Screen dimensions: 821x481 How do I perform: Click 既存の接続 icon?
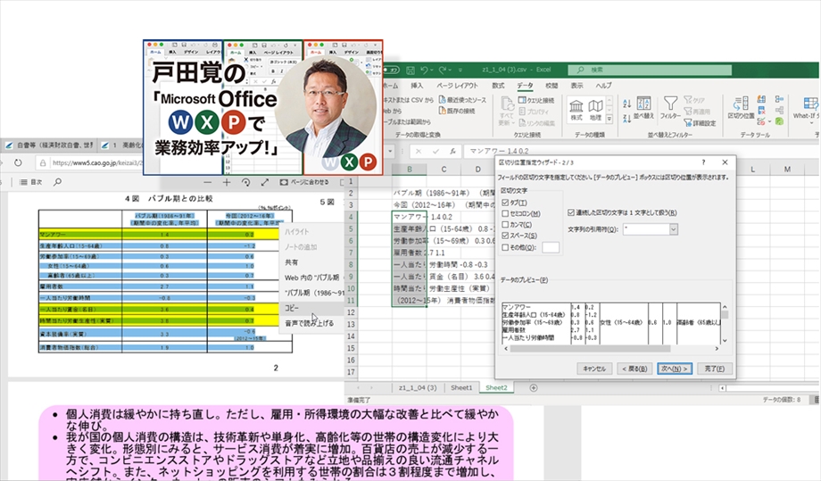pos(457,111)
